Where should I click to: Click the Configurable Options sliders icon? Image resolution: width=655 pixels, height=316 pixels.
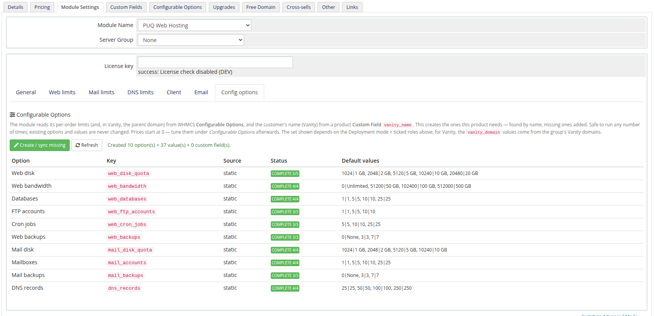click(x=12, y=115)
